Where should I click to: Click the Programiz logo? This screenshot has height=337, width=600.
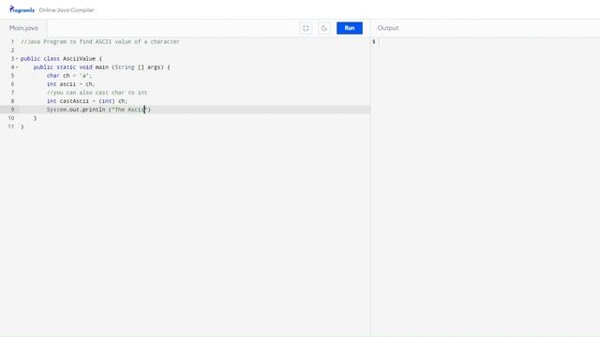pos(22,9)
